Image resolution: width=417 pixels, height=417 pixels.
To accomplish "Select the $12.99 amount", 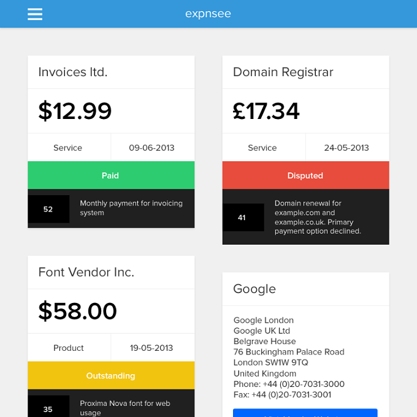I will [x=75, y=111].
